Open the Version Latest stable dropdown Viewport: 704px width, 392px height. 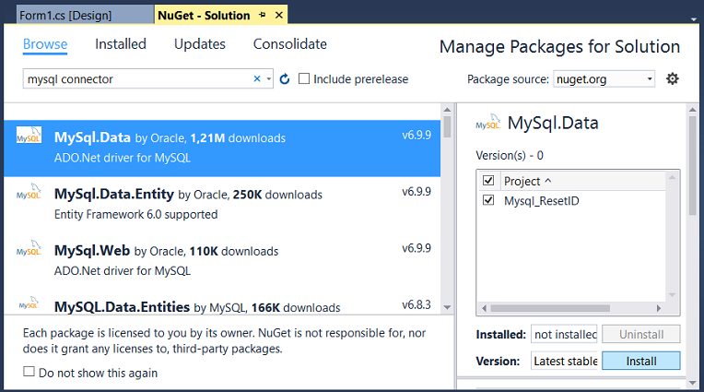pyautogui.click(x=564, y=361)
